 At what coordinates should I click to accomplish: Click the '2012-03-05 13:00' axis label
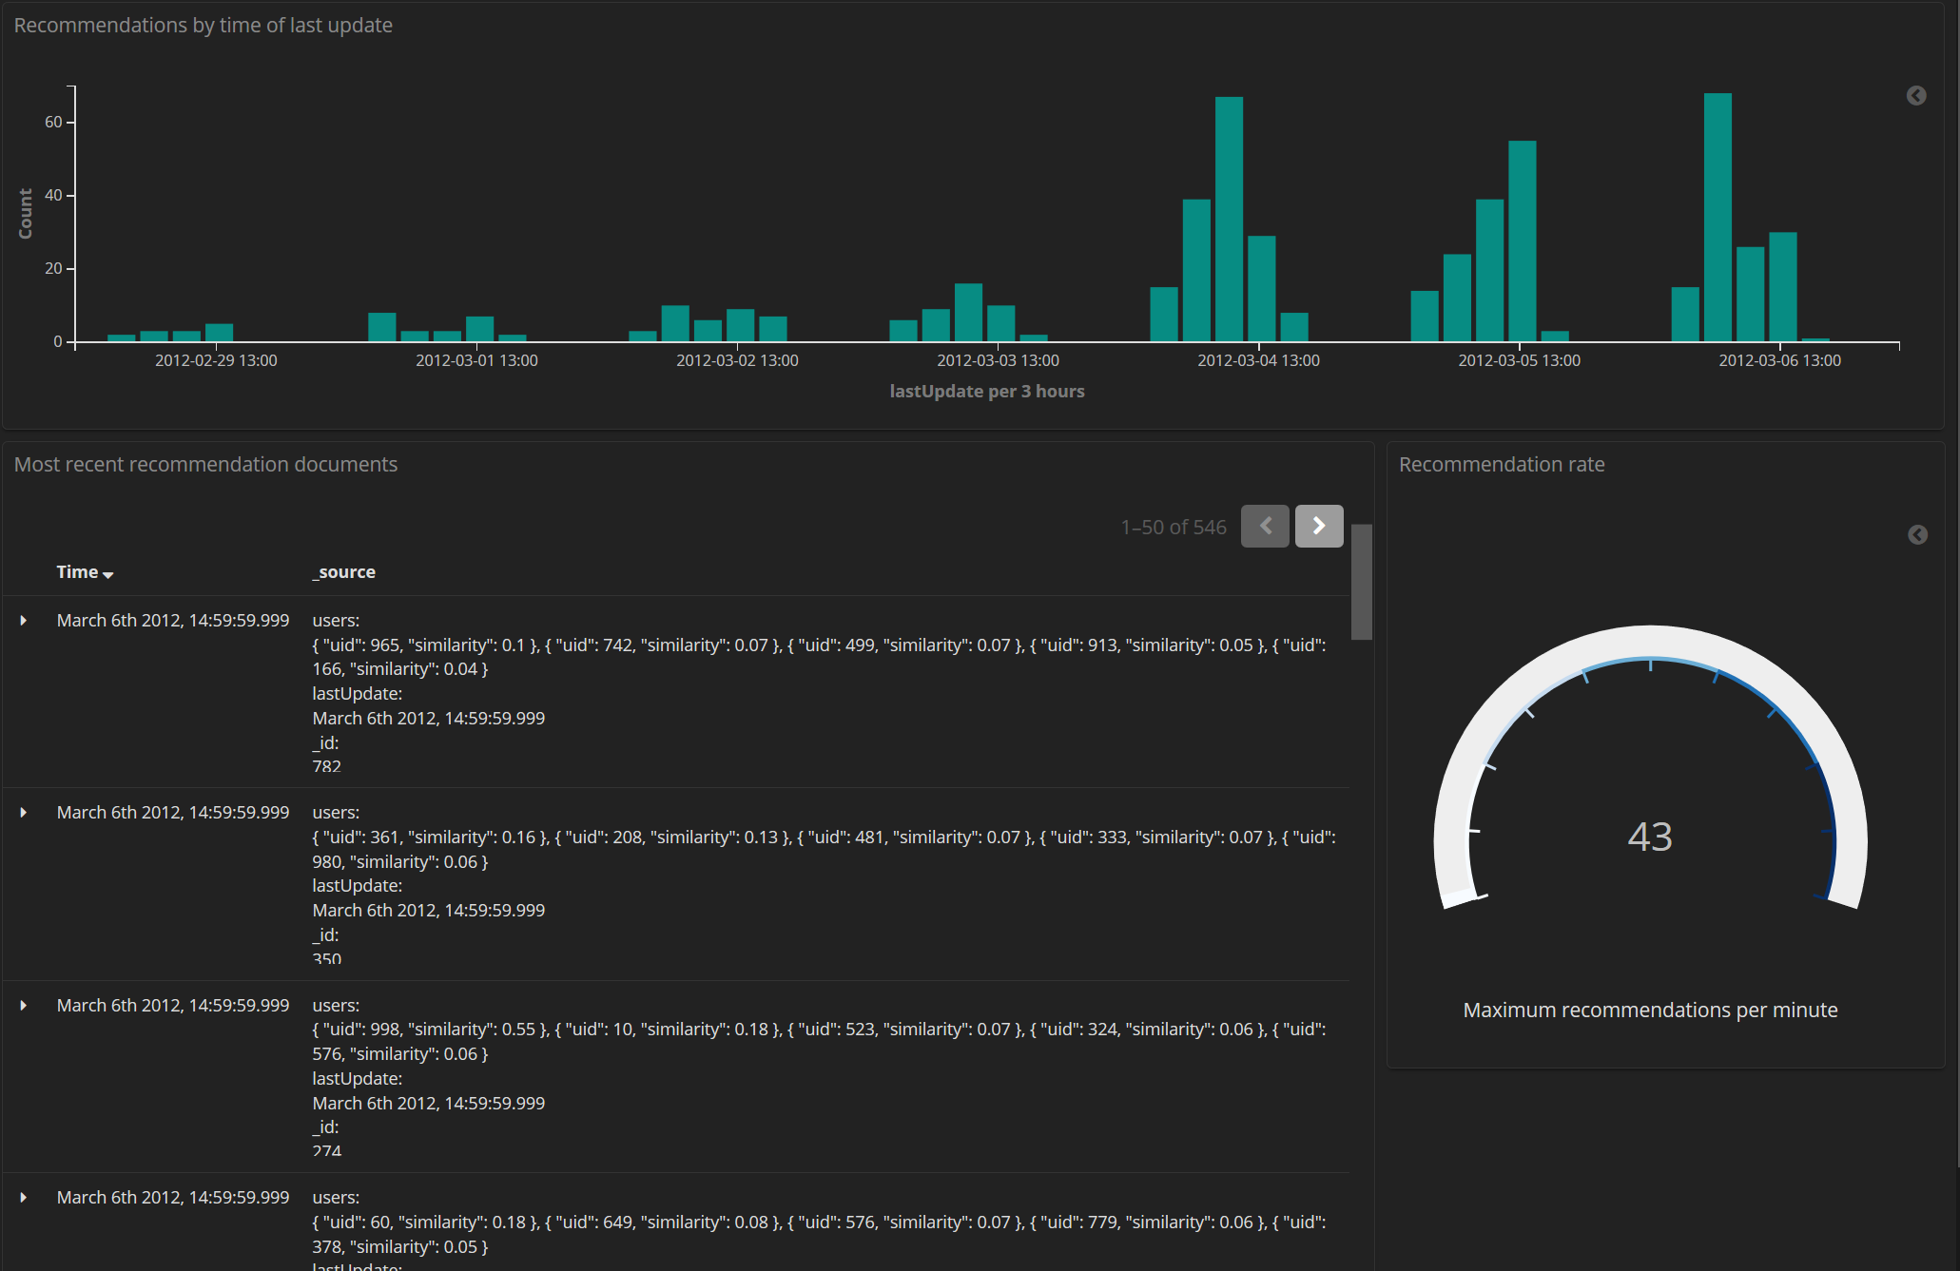click(1519, 360)
